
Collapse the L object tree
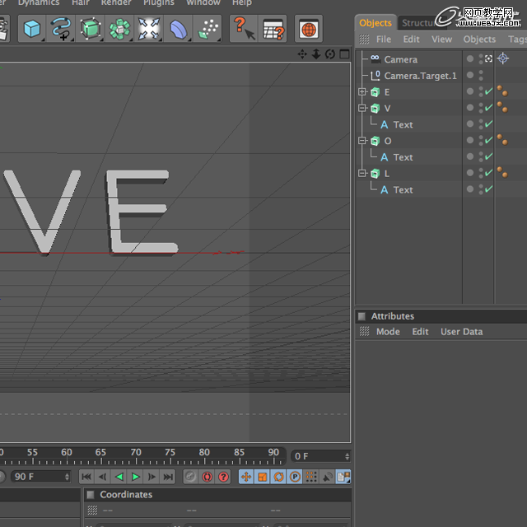(x=362, y=173)
